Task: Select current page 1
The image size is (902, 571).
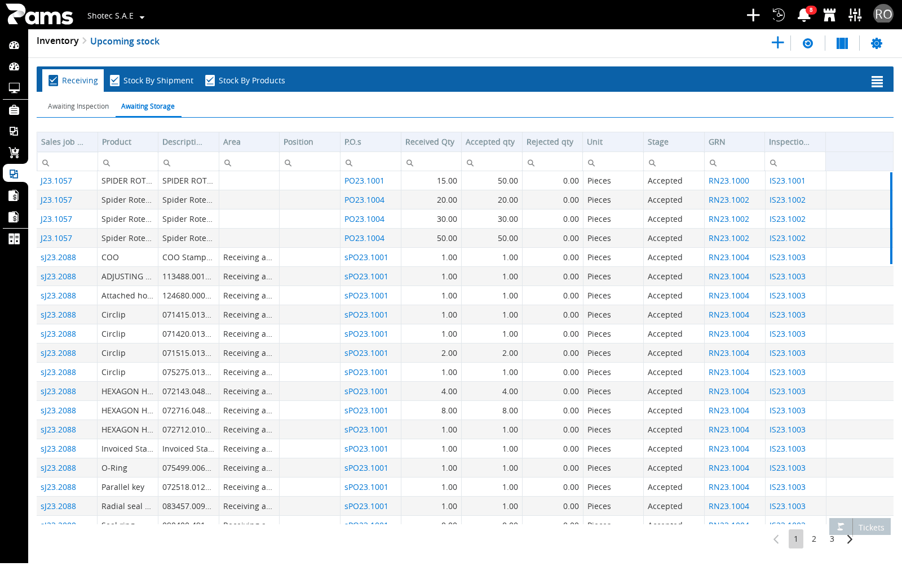Action: 796,539
